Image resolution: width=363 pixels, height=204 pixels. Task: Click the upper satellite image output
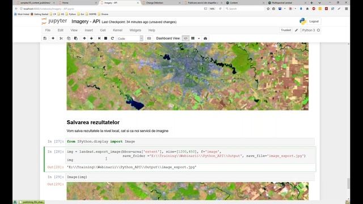pos(188,76)
